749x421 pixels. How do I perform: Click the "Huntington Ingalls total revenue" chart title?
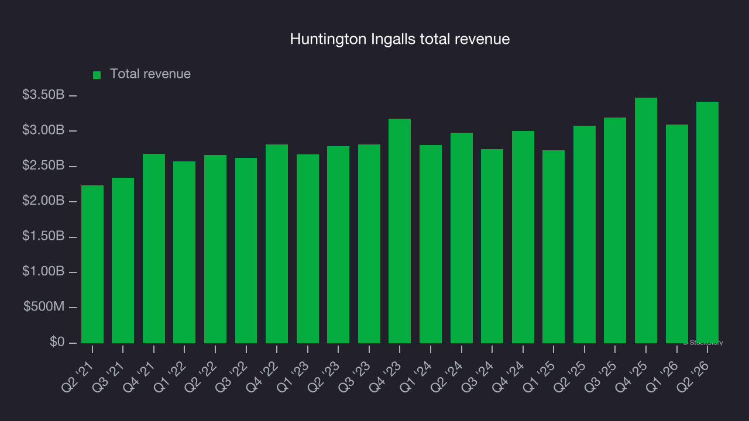[x=400, y=39]
